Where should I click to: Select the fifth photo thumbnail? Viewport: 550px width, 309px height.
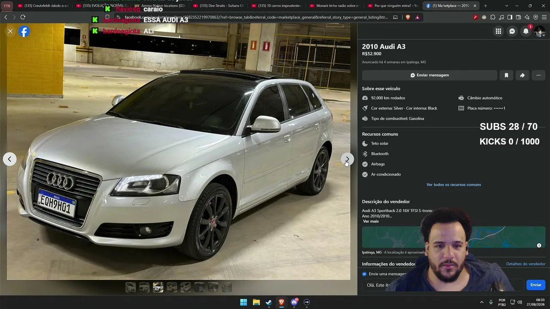(186, 288)
